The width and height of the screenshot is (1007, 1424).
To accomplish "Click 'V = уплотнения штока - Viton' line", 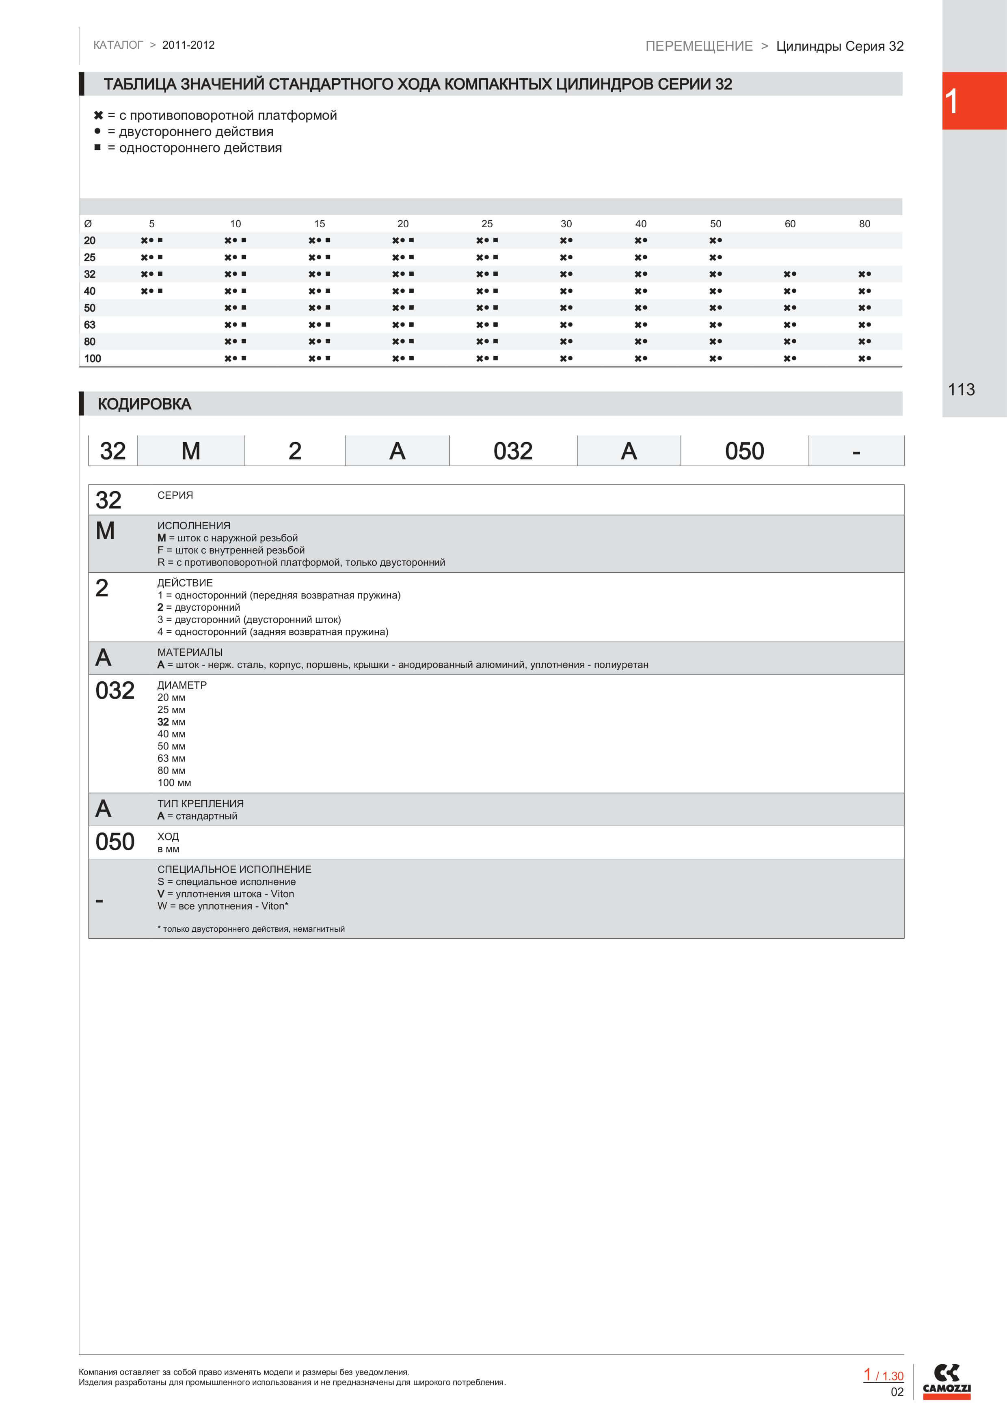I will 226,894.
